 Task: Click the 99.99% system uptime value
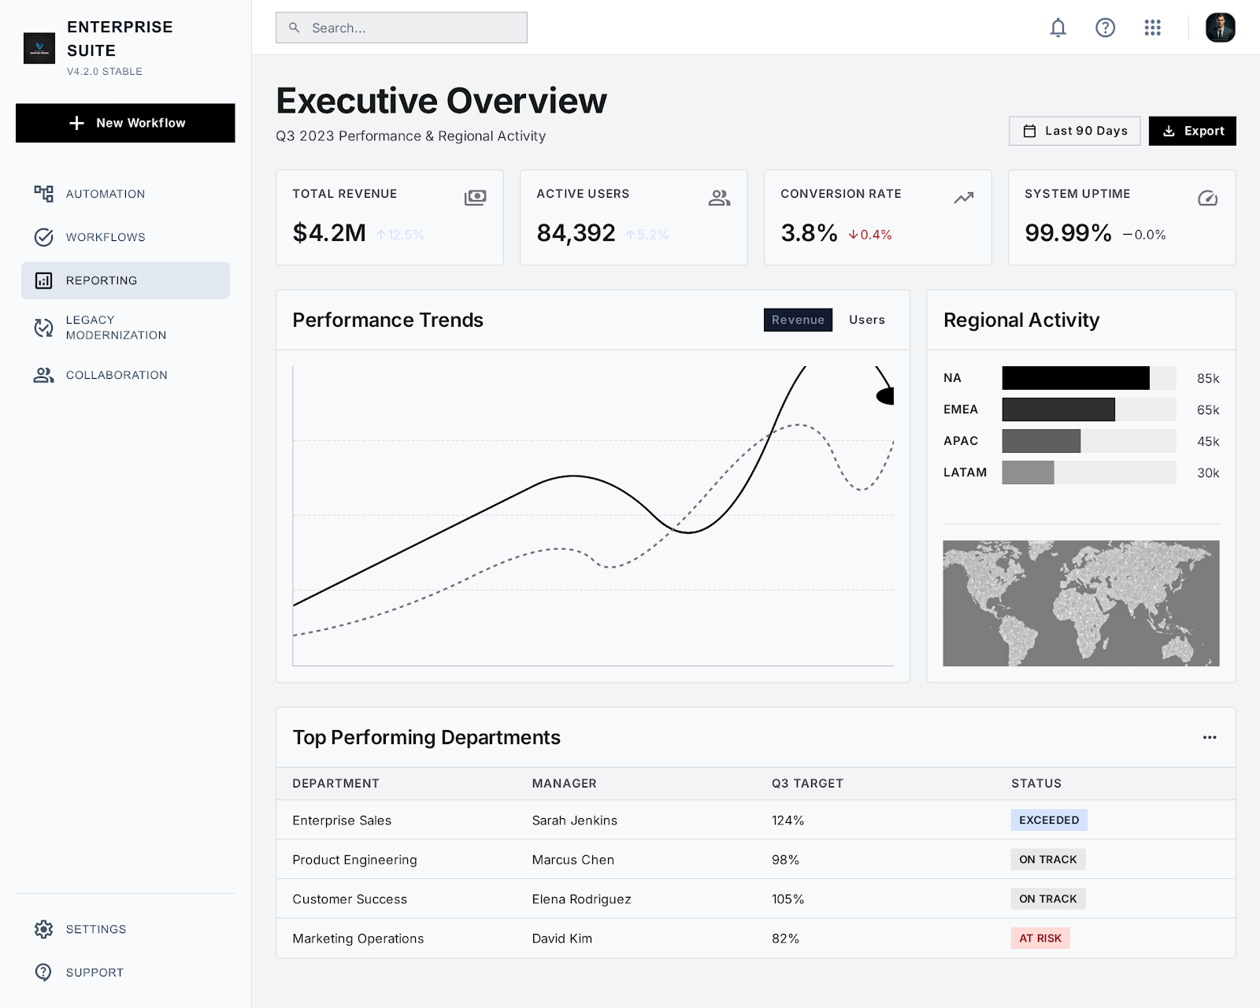click(x=1068, y=233)
